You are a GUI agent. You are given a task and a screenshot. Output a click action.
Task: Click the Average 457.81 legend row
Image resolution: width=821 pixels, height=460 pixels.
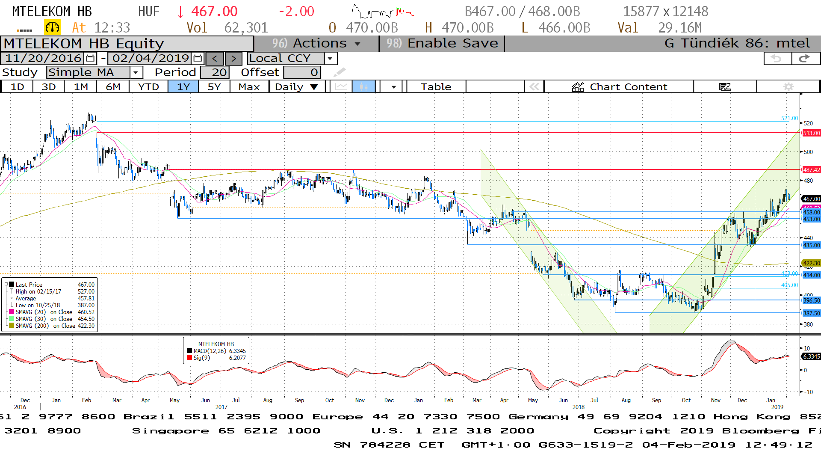coord(52,298)
